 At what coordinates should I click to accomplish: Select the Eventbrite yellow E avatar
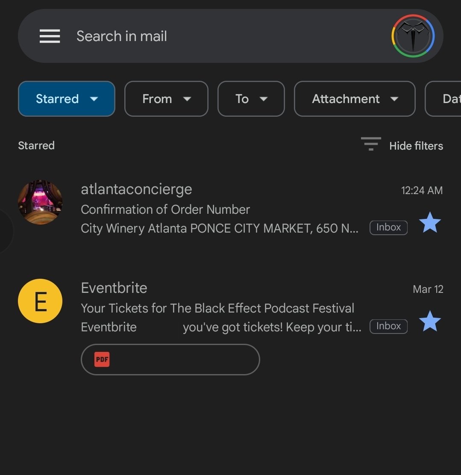point(40,301)
